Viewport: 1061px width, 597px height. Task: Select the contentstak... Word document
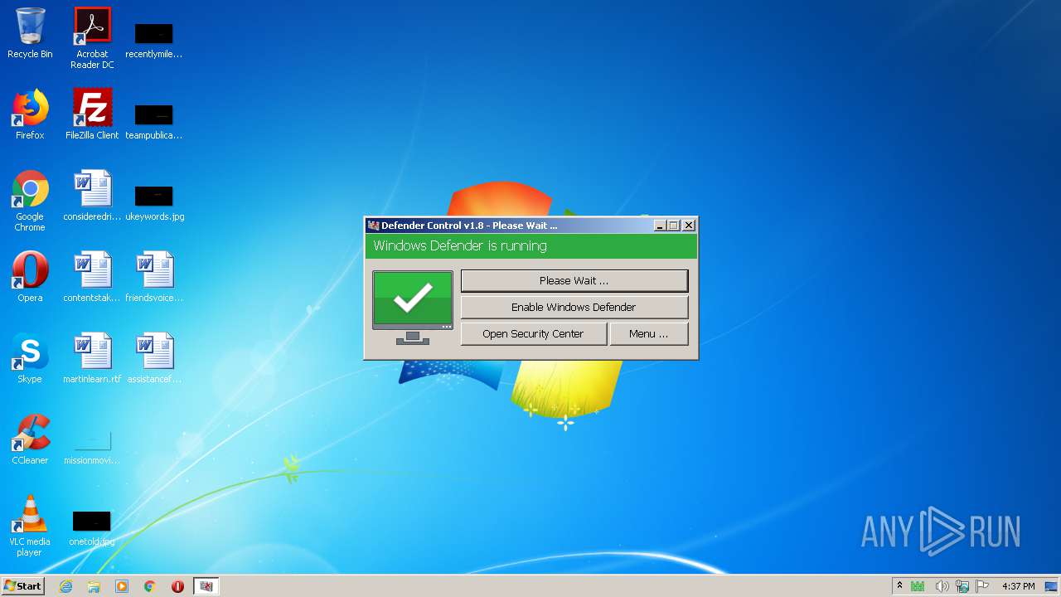(92, 277)
